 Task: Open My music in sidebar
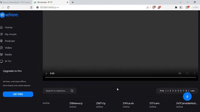pyautogui.click(x=11, y=34)
